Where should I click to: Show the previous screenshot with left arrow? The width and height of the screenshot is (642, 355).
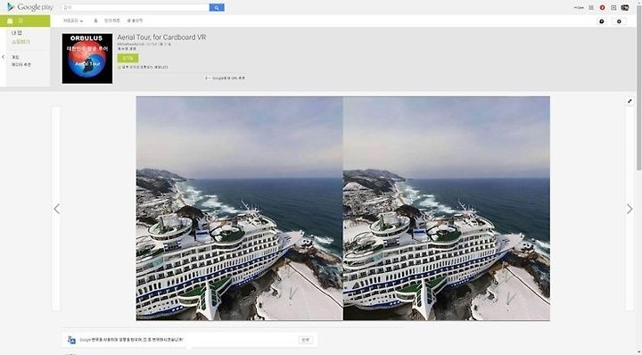click(56, 209)
